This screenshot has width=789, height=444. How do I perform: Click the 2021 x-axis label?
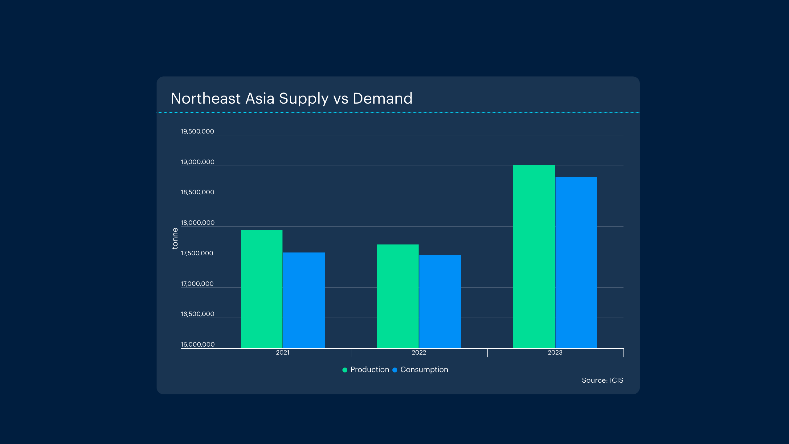[x=282, y=352]
